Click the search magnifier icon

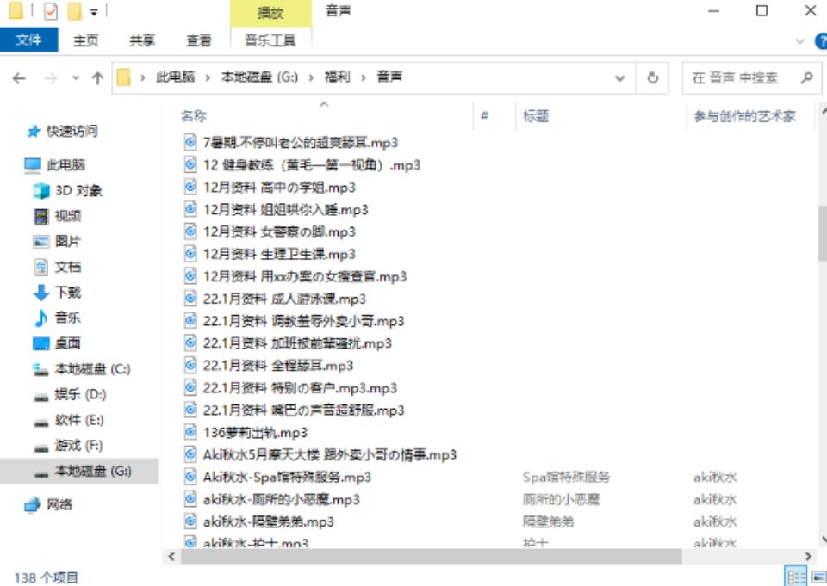click(x=806, y=78)
